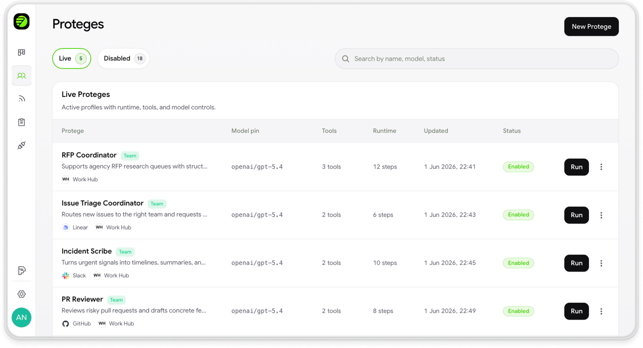Open the more options menu for PR Reviewer
The width and height of the screenshot is (643, 348).
pos(601,311)
